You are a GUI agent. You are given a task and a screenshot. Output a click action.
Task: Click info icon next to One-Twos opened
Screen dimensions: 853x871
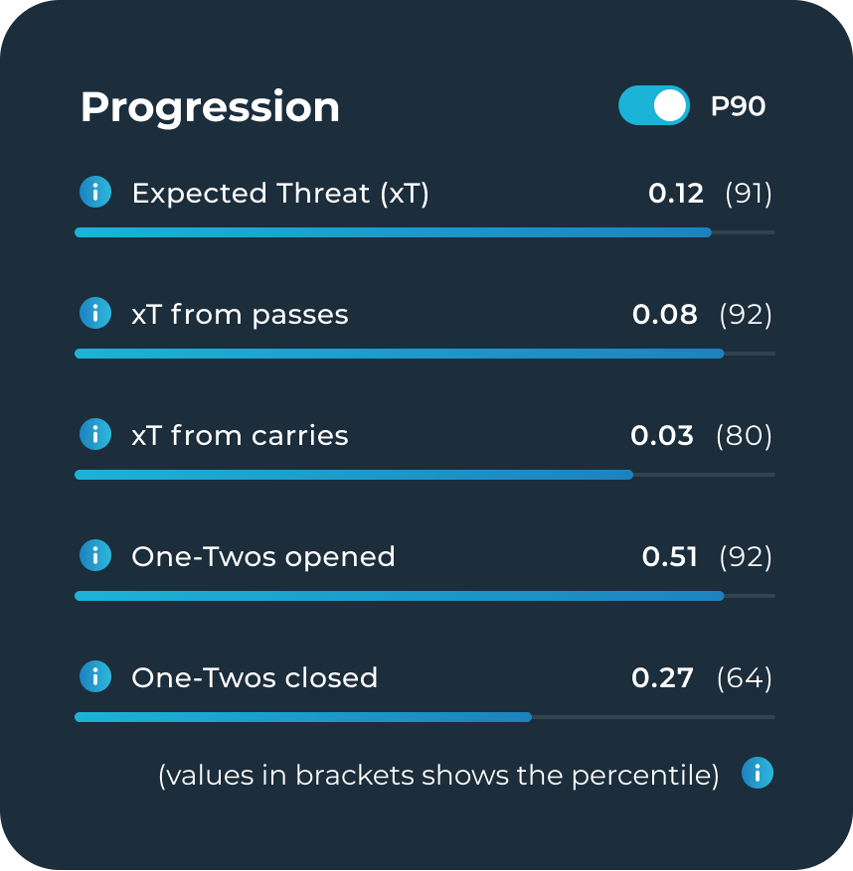[95, 555]
